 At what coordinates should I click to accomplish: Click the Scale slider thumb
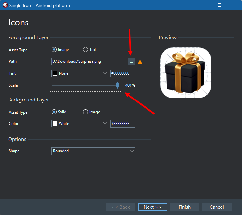point(117,85)
